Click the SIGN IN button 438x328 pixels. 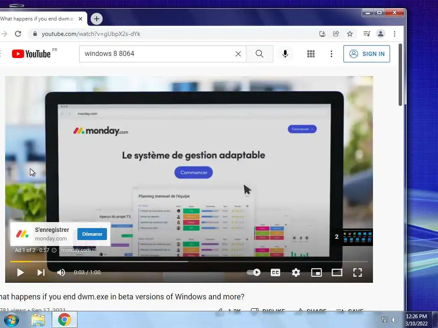[367, 54]
